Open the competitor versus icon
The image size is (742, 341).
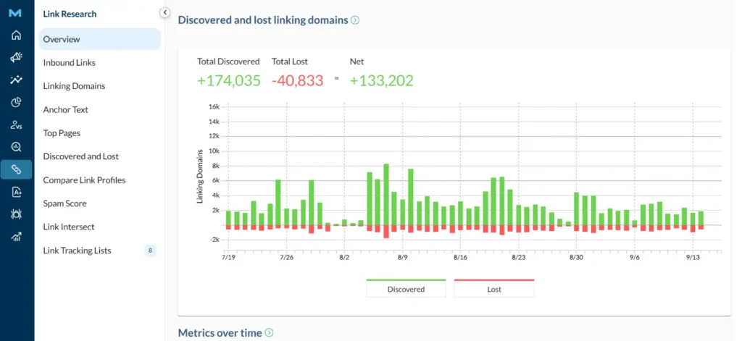click(16, 125)
